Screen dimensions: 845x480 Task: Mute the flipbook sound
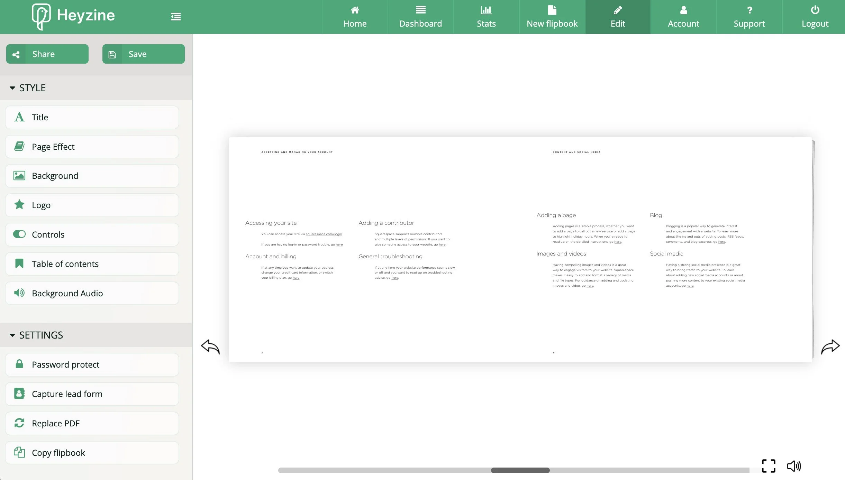pos(794,466)
